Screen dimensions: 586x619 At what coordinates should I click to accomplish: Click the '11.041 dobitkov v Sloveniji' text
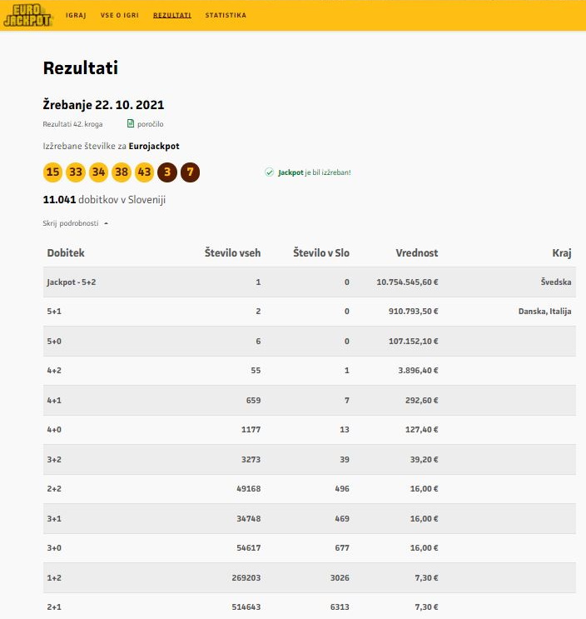pyautogui.click(x=104, y=200)
